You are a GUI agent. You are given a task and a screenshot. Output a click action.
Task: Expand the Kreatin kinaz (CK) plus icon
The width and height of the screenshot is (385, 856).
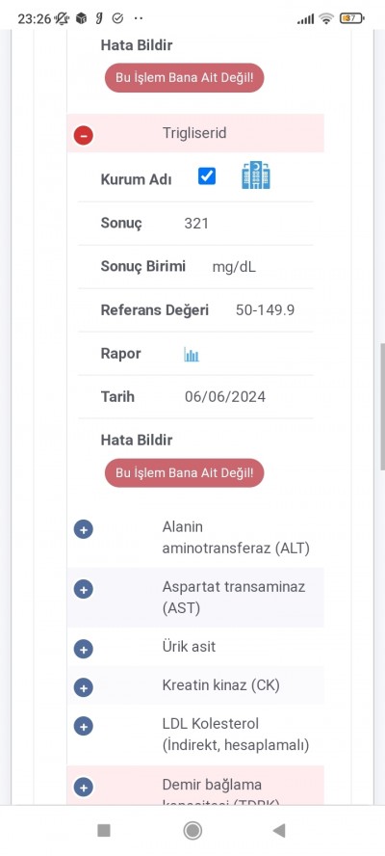[84, 688]
